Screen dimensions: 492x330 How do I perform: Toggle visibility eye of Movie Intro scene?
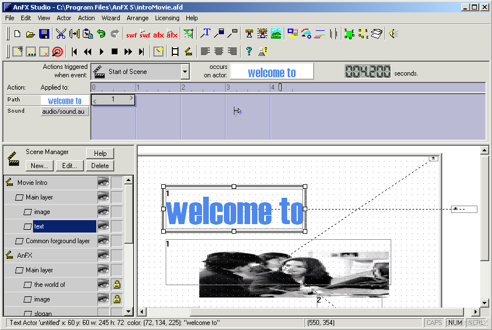pyautogui.click(x=102, y=182)
